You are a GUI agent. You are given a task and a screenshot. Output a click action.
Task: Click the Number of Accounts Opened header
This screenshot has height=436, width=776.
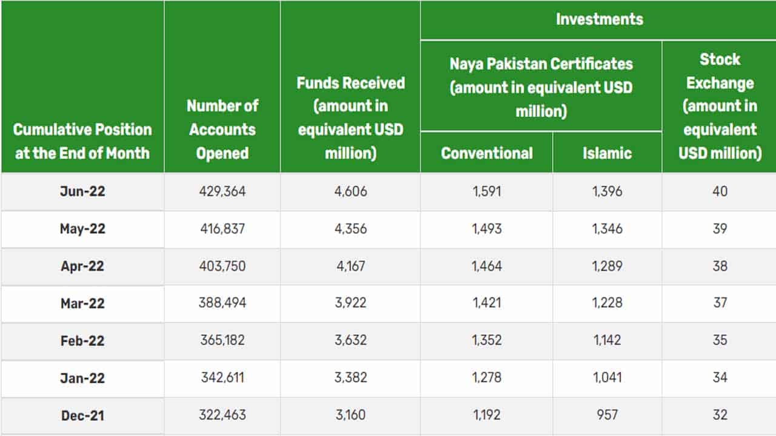[222, 129]
